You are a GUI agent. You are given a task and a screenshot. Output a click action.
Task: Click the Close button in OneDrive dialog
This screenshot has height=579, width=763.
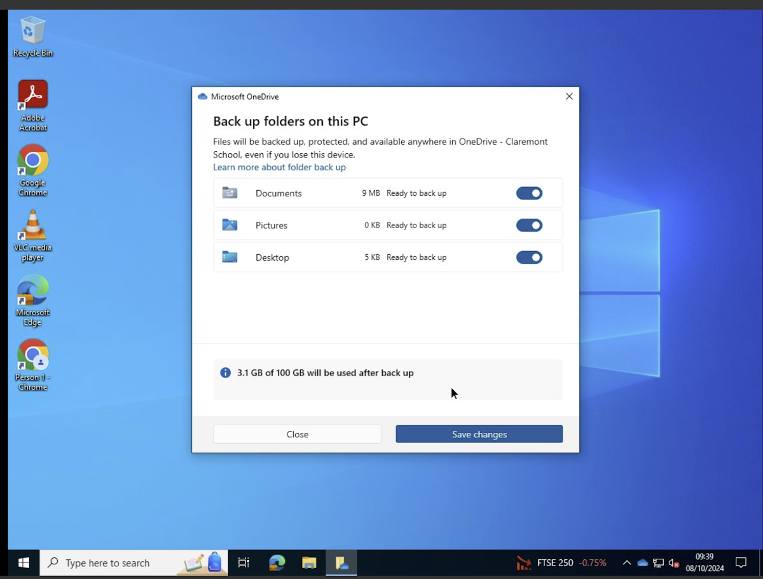[x=297, y=434]
